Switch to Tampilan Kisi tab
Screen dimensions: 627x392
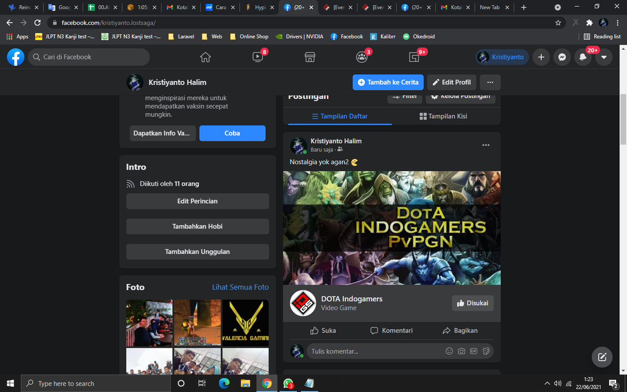pyautogui.click(x=443, y=116)
